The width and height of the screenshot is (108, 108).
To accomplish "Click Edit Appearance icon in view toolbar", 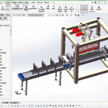I will [76, 15].
